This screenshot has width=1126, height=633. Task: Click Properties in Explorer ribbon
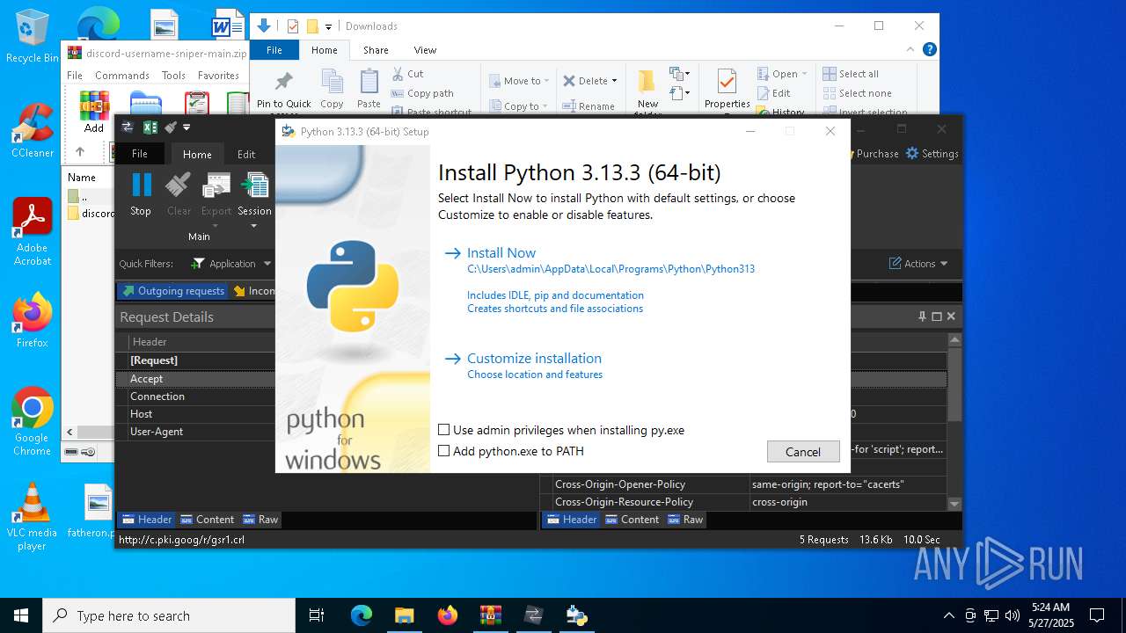click(x=727, y=90)
